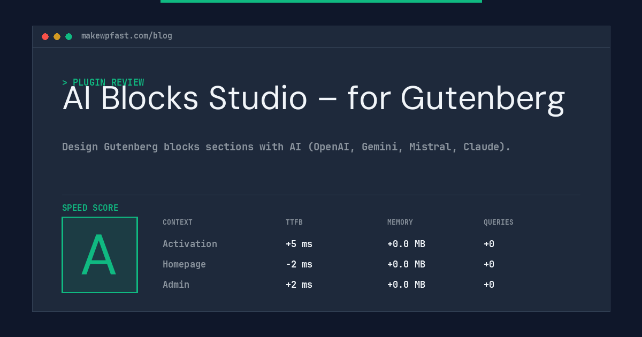Click the grade A score badge
This screenshot has width=642, height=337.
[100, 255]
